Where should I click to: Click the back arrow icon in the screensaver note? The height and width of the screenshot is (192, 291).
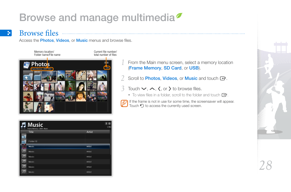(142, 106)
